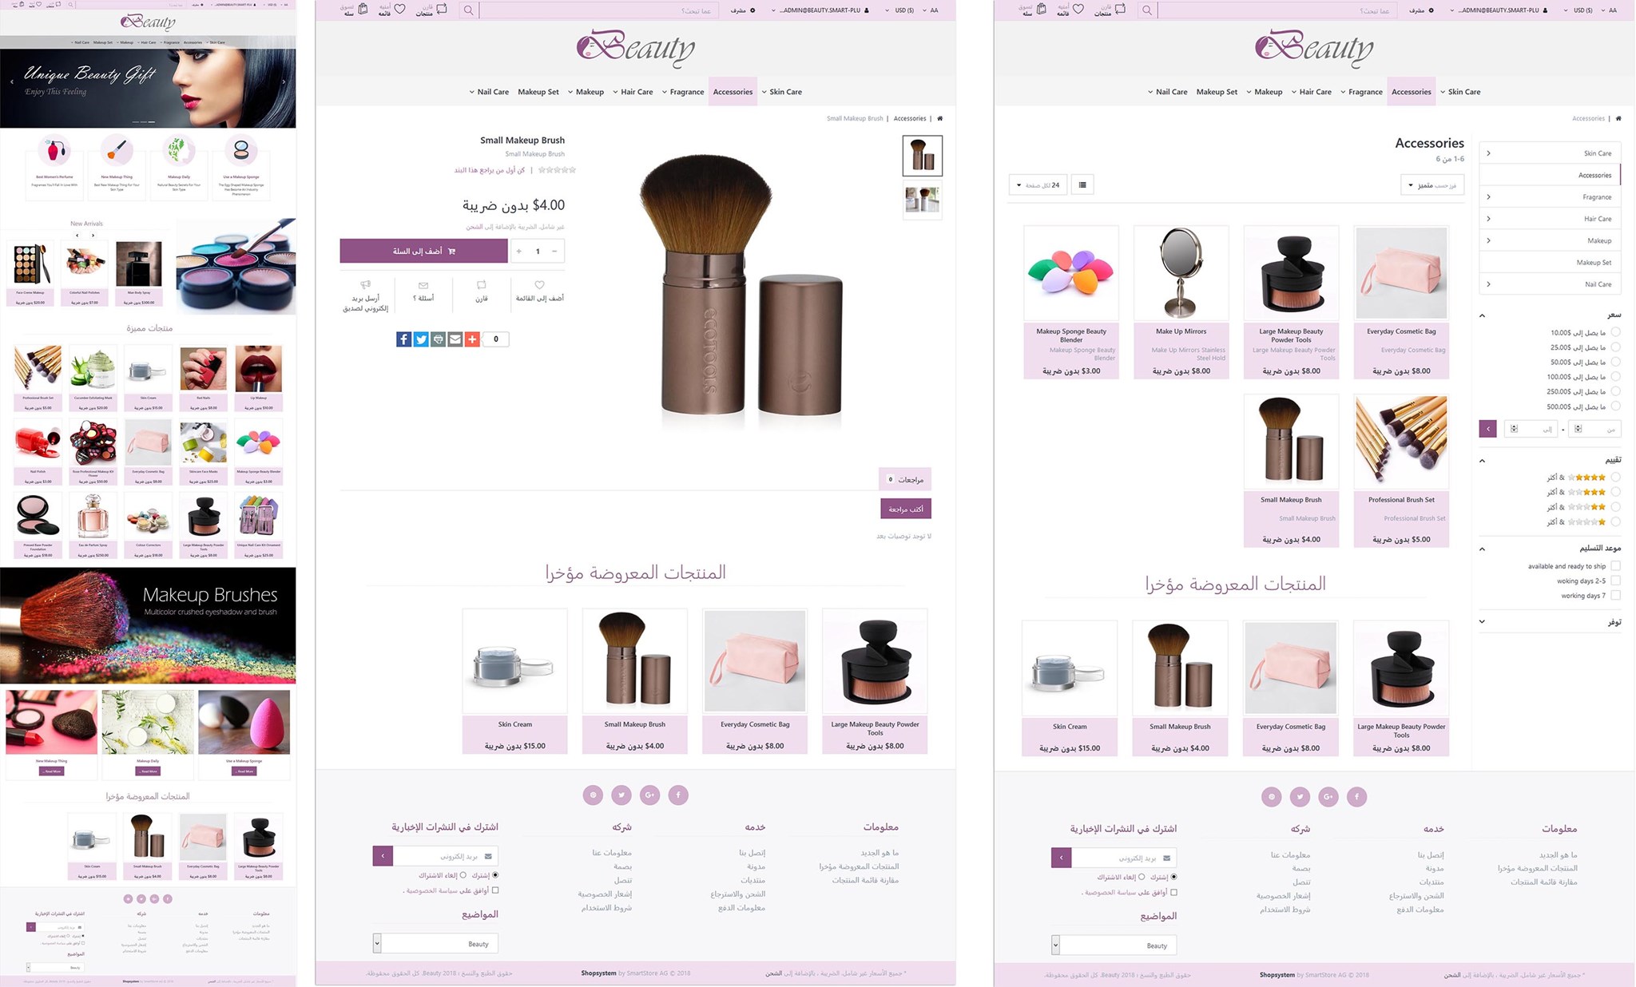Click the Twitter share square beside the print icon
This screenshot has width=1636, height=987.
point(421,339)
